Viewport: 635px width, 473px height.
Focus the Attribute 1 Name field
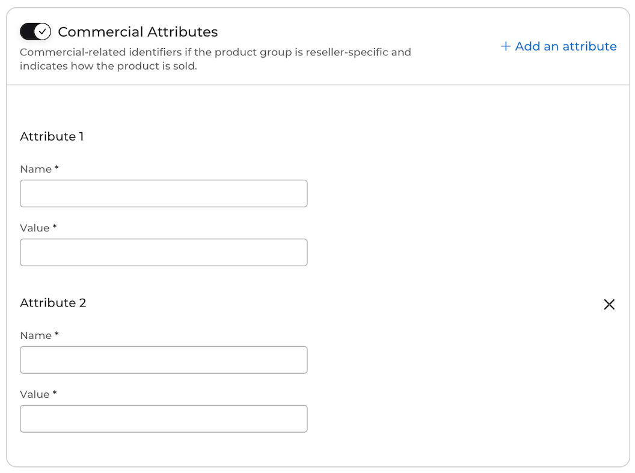click(x=164, y=194)
